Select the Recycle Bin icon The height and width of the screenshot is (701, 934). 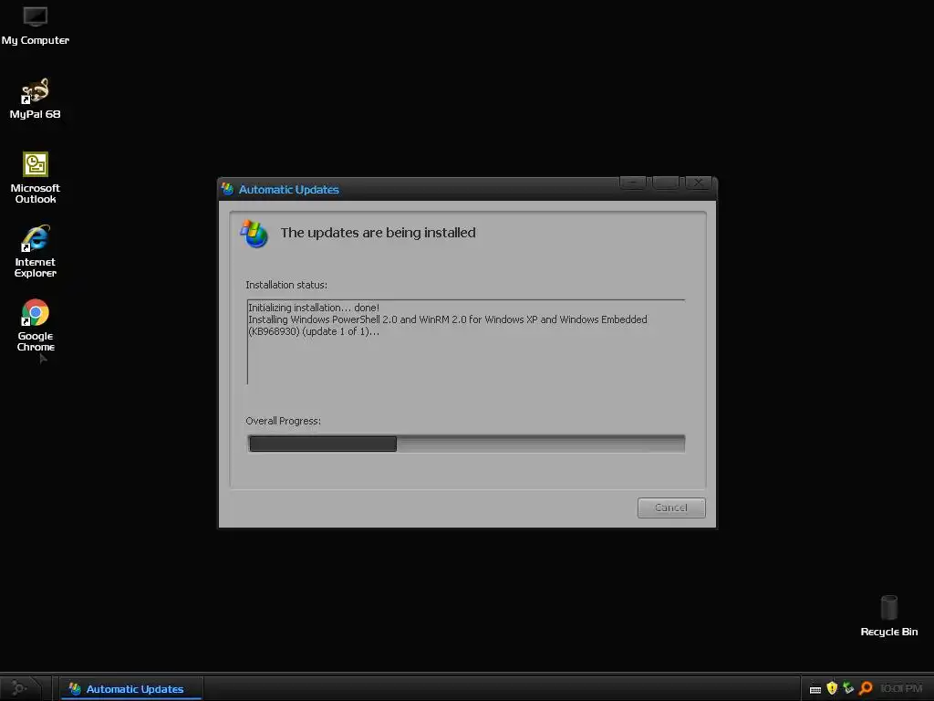pyautogui.click(x=888, y=616)
